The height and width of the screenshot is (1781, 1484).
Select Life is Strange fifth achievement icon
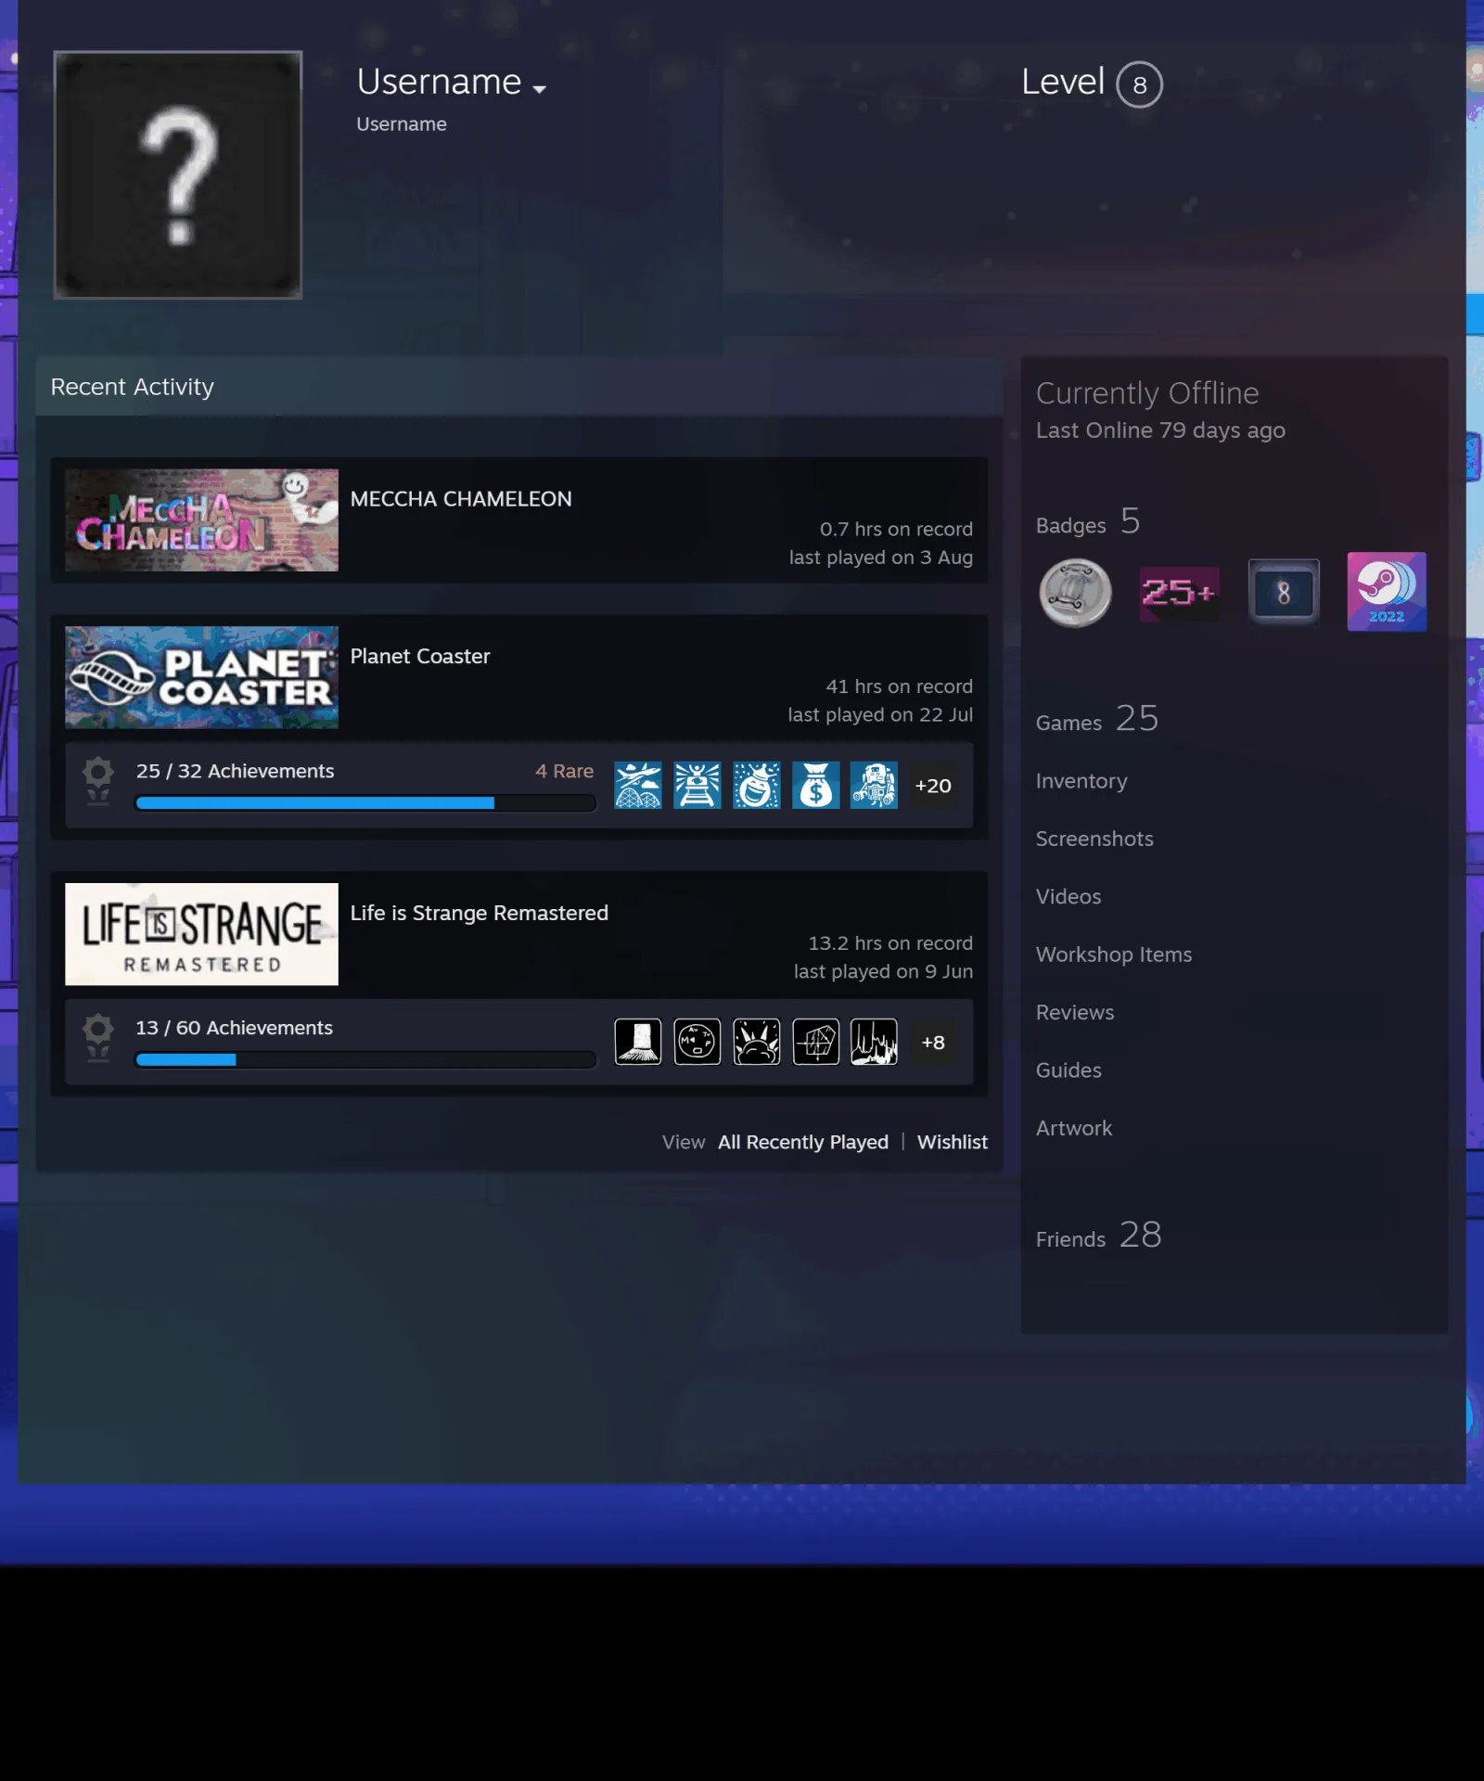tap(875, 1043)
